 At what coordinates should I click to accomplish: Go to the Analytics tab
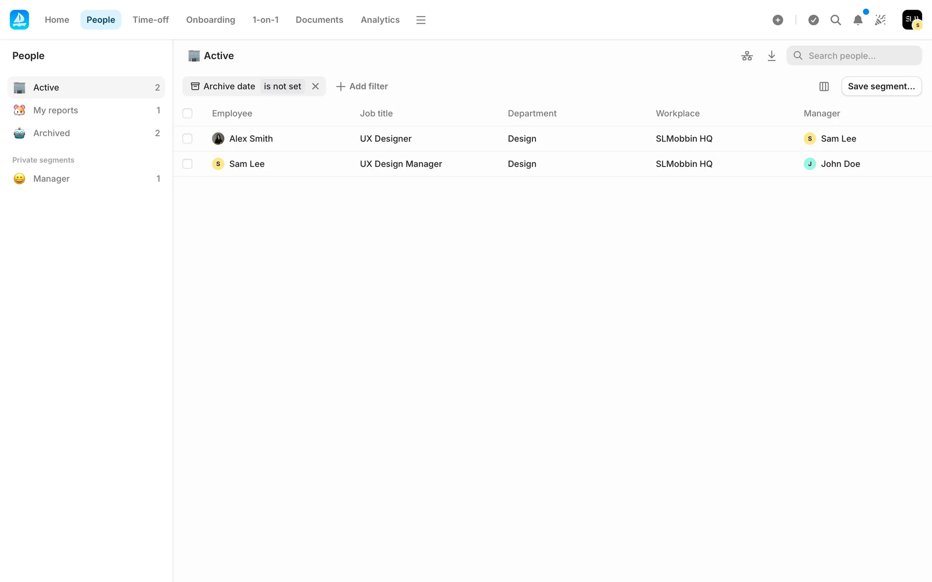pyautogui.click(x=380, y=20)
